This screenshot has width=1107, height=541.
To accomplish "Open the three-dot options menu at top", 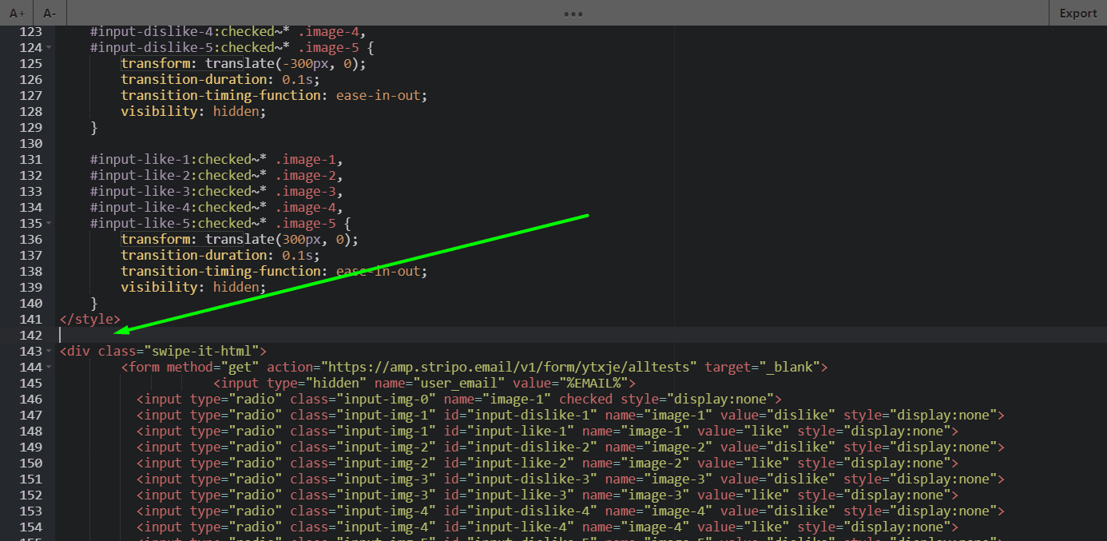I will point(573,13).
